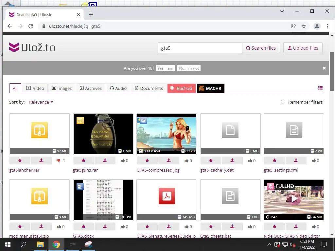Click the Upload files button
The image size is (335, 251).
coord(303,48)
